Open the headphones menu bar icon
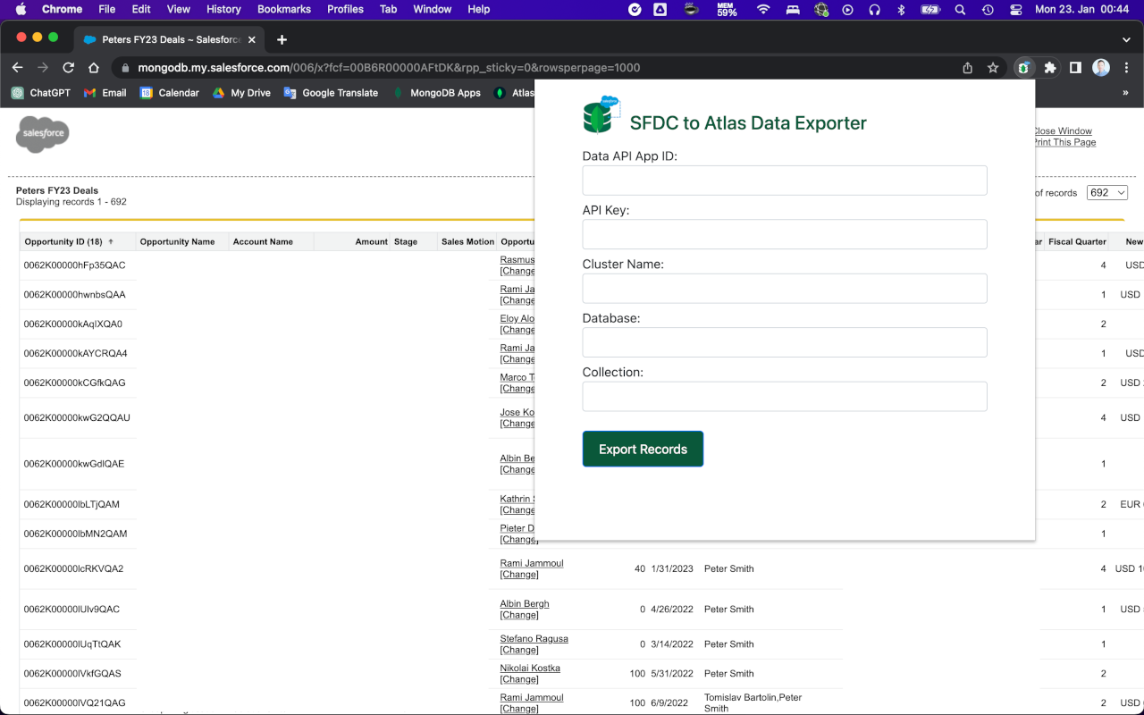 click(x=875, y=9)
